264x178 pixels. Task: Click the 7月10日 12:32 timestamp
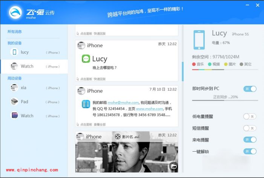[x=163, y=89]
